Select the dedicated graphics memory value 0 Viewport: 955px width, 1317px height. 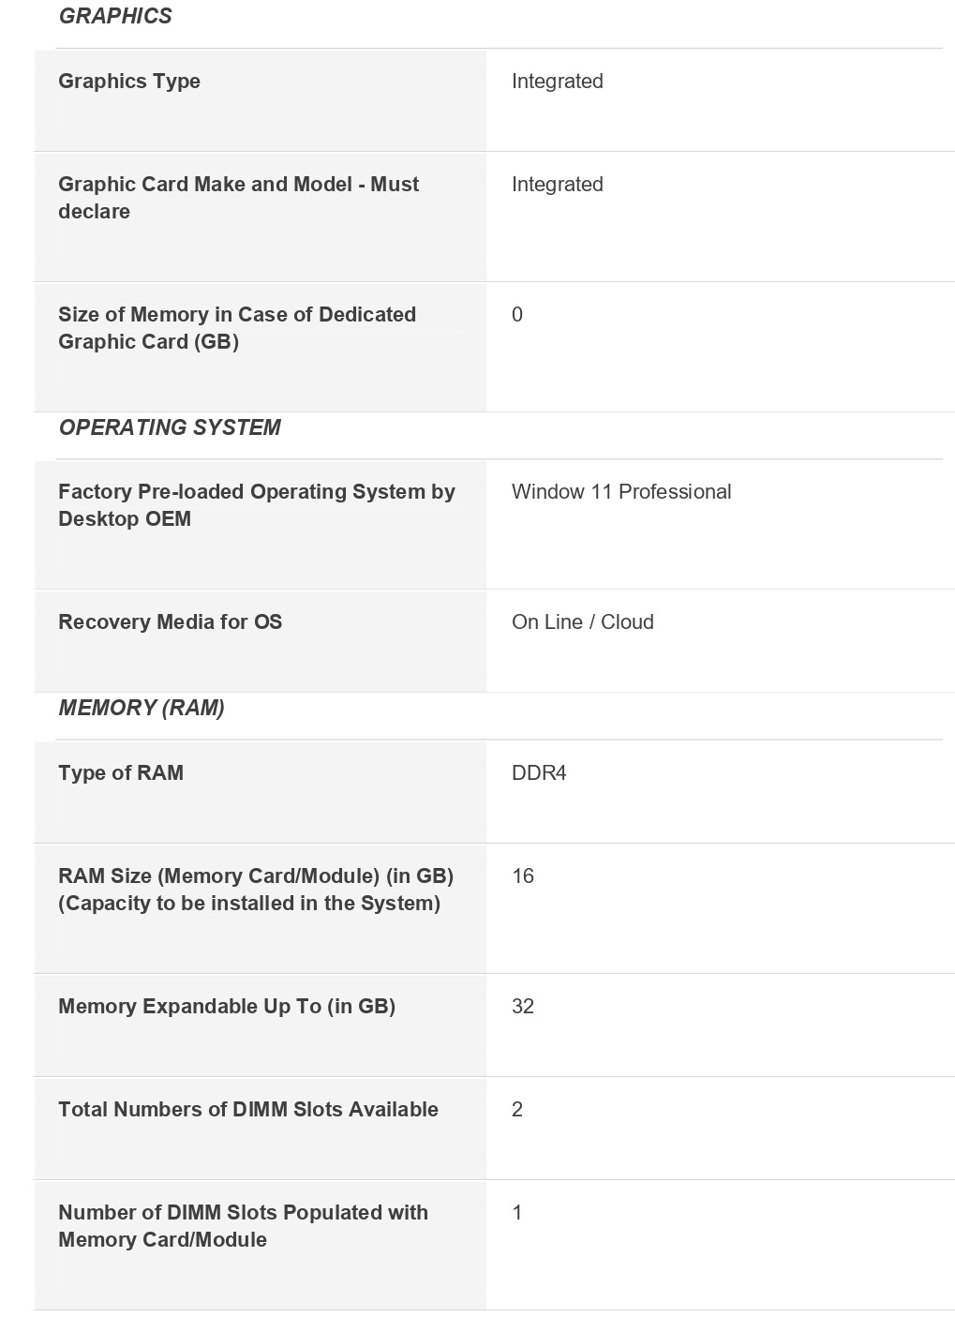tap(517, 314)
